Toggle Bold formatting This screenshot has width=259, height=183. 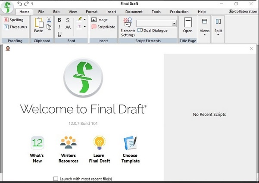[x=59, y=20]
